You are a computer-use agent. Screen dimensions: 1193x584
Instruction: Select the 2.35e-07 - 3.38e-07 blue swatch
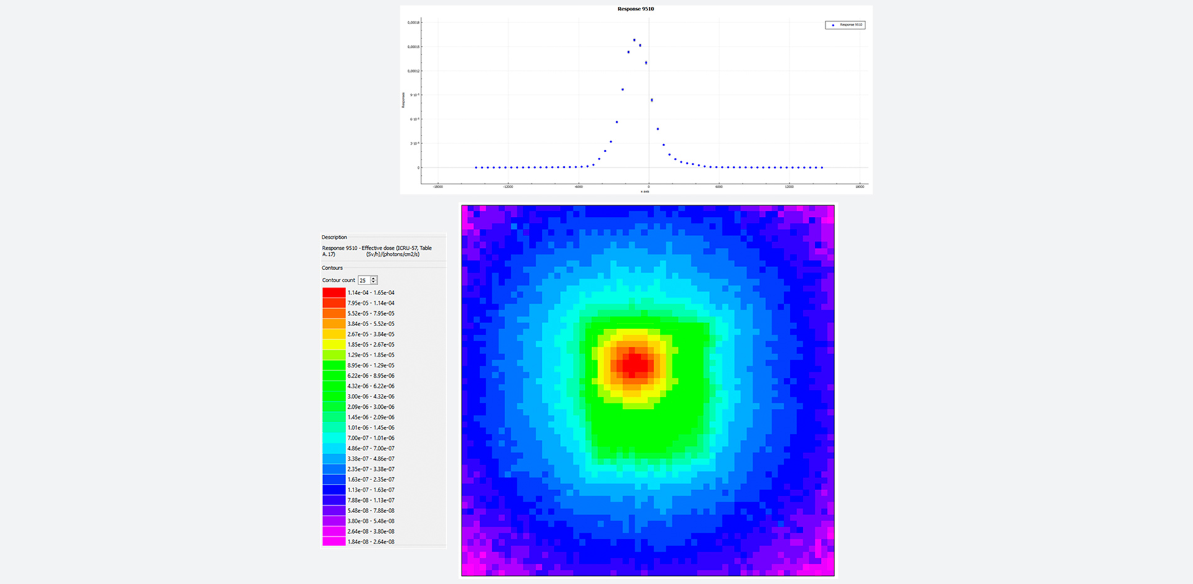point(334,469)
